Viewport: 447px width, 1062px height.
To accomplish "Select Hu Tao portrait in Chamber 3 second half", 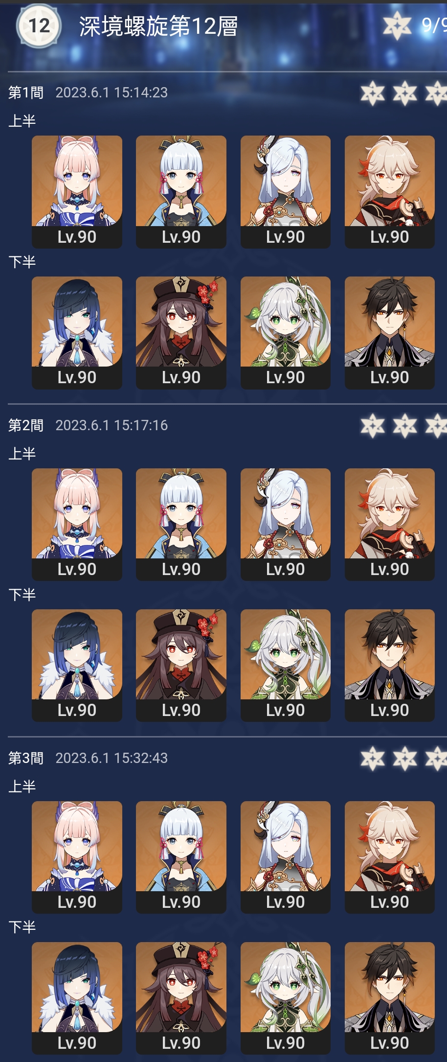I will tap(181, 998).
